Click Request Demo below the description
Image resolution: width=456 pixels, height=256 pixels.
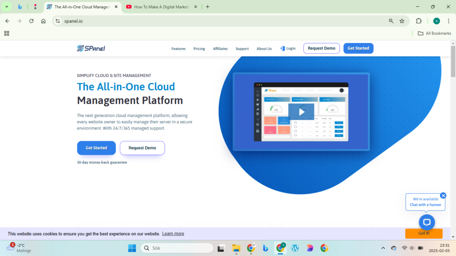click(142, 148)
